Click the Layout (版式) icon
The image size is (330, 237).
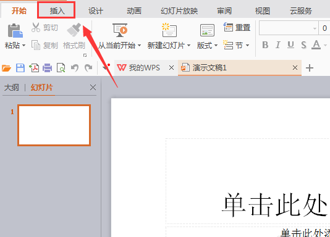(207, 30)
